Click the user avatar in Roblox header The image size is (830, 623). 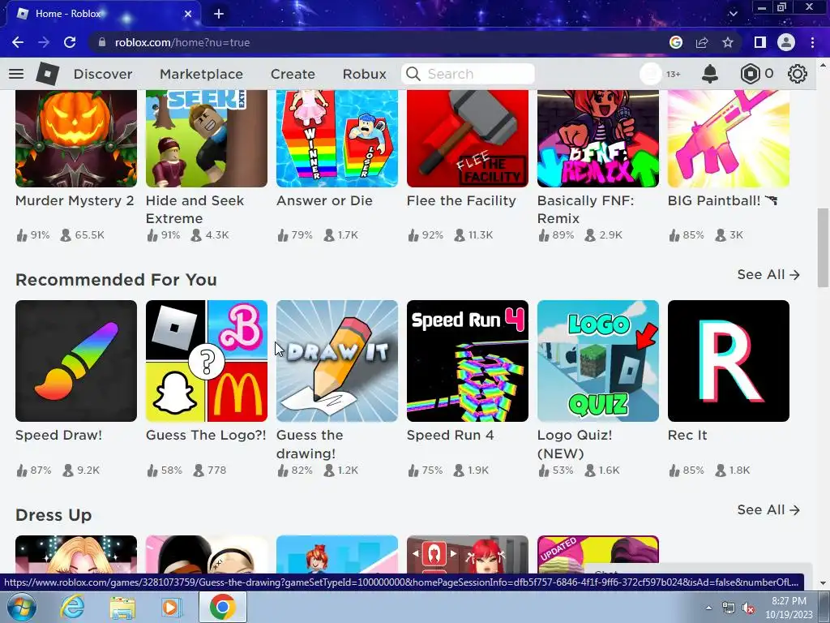click(651, 74)
